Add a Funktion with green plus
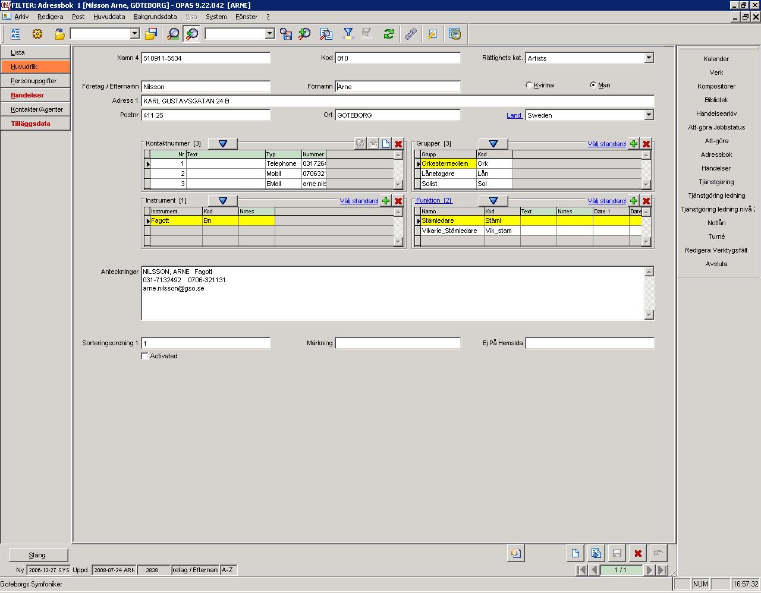The width and height of the screenshot is (761, 593). pyautogui.click(x=634, y=201)
